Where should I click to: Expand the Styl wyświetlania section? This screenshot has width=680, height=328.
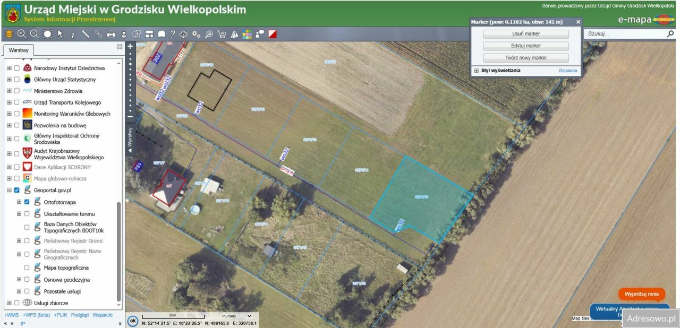[x=477, y=71]
